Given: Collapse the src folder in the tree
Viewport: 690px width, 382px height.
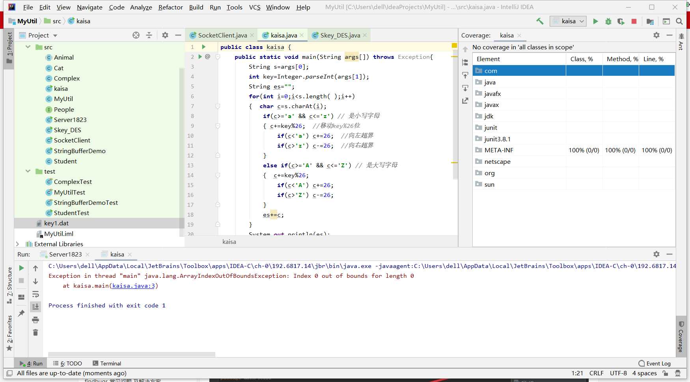Looking at the screenshot, I should 28,47.
